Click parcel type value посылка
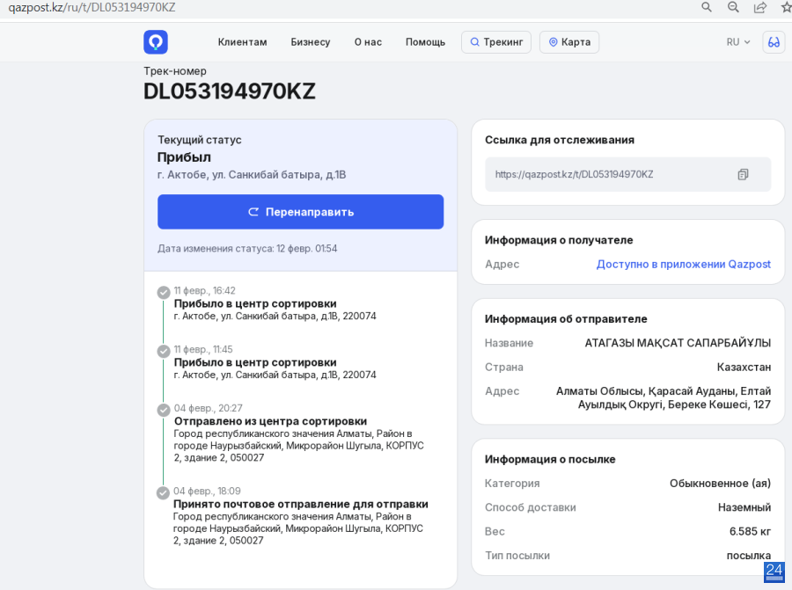The image size is (792, 590). tap(749, 556)
